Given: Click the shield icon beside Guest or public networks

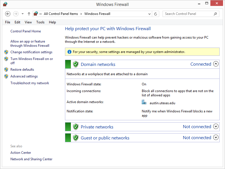Looking at the screenshot, I should coord(76,138).
